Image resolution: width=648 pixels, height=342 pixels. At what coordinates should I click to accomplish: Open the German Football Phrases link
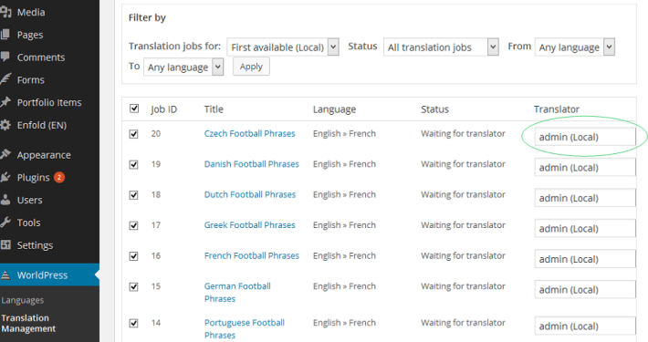(237, 293)
